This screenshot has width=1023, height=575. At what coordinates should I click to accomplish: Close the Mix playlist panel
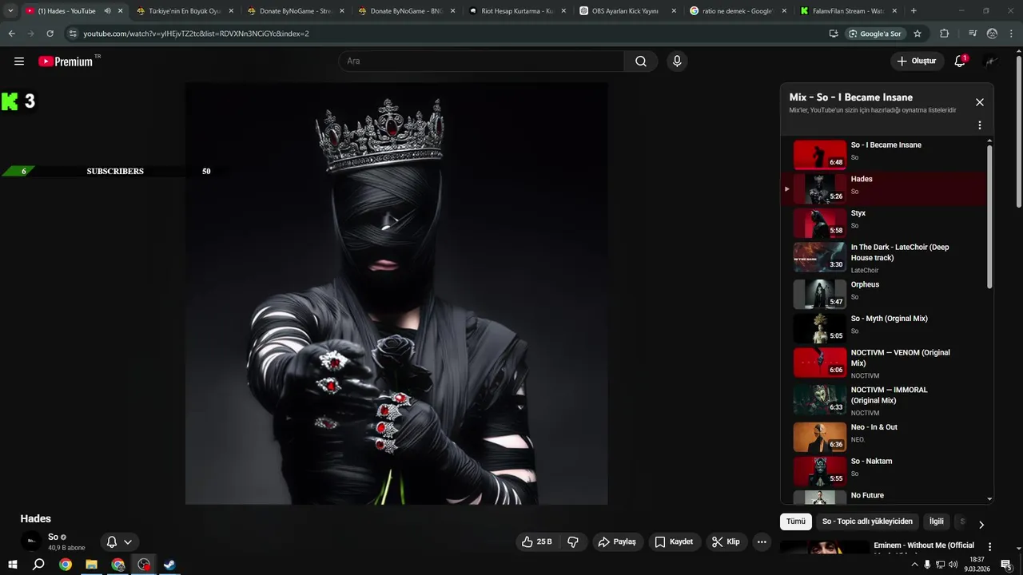pyautogui.click(x=979, y=102)
